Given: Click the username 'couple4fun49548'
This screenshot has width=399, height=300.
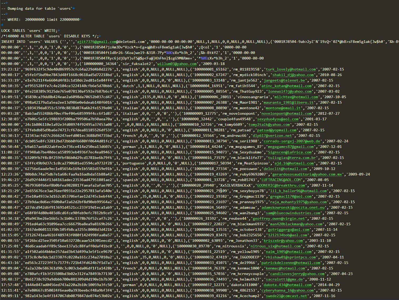Looking at the screenshot, I should pos(234,119).
